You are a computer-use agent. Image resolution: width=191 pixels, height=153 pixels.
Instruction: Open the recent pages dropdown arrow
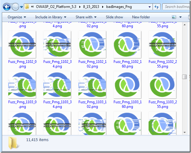coord(21,7)
